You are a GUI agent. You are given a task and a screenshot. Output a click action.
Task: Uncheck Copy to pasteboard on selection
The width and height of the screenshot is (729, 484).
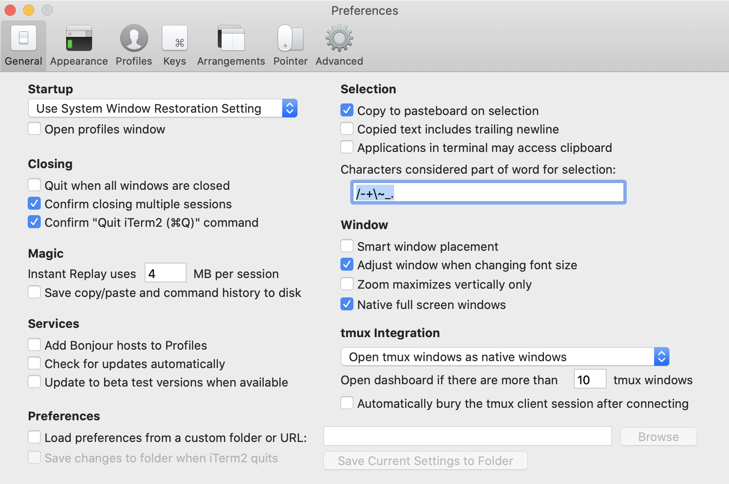pos(347,110)
